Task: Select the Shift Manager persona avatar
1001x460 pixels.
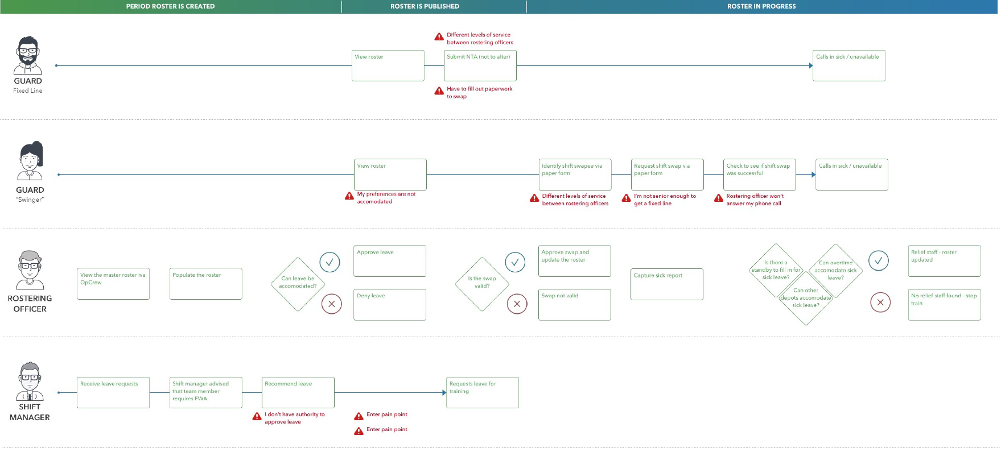Action: (x=30, y=381)
